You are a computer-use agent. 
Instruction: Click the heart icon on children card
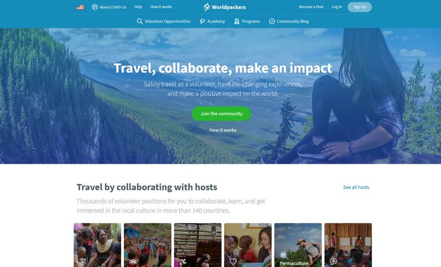pos(233,261)
